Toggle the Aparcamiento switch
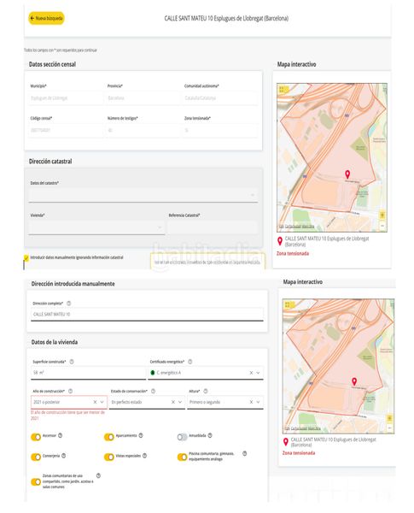This screenshot has width=414, height=513. pyautogui.click(x=108, y=437)
